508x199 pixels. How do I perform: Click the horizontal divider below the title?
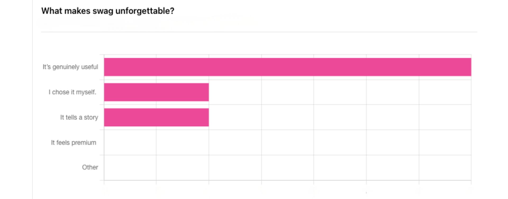(259, 32)
